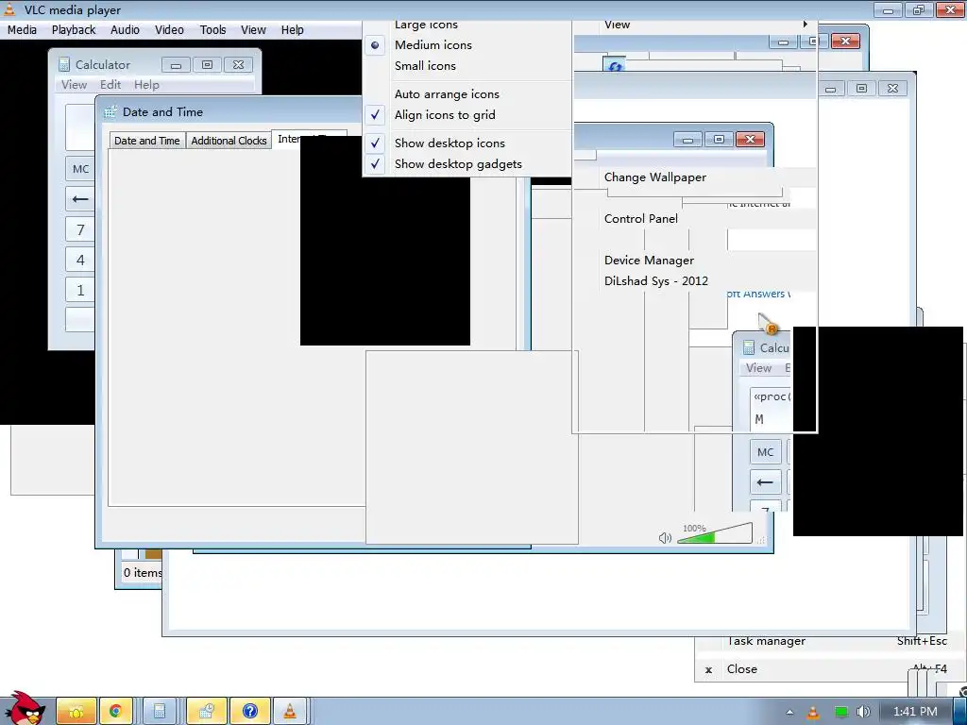Screen dimensions: 967x725
Task: Open Date and Time taskbar button
Action: click(x=207, y=712)
